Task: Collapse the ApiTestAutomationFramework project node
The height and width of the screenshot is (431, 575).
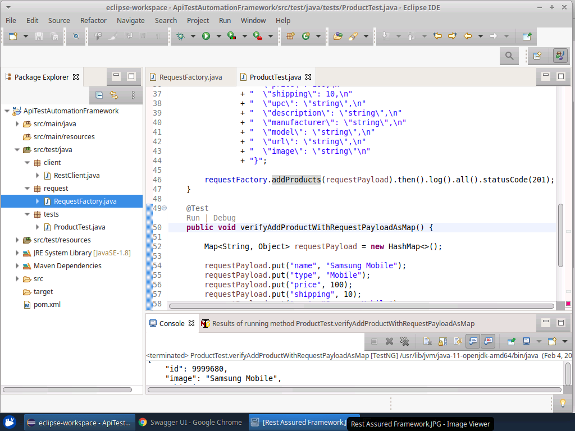Action: coord(7,111)
